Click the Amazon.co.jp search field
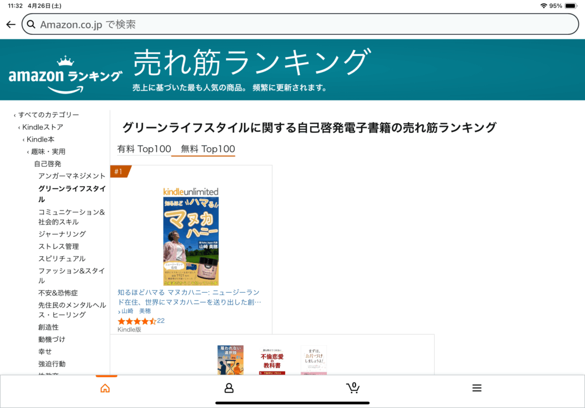Viewport: 585px width, 408px height. (x=300, y=25)
